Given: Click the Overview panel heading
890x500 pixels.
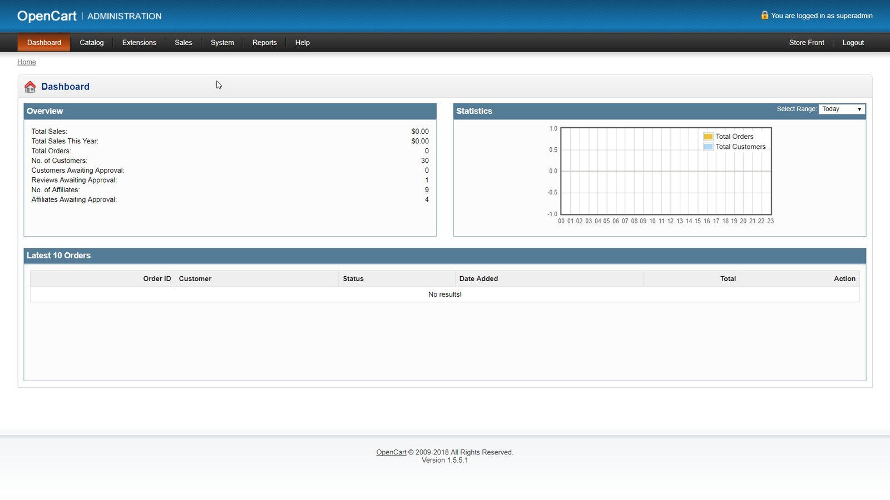Looking at the screenshot, I should pyautogui.click(x=45, y=111).
